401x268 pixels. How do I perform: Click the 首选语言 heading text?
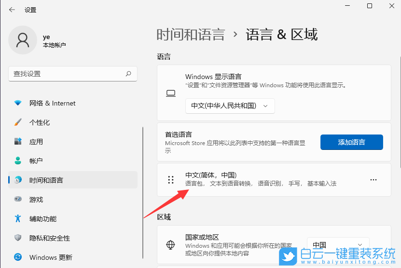tap(178, 134)
